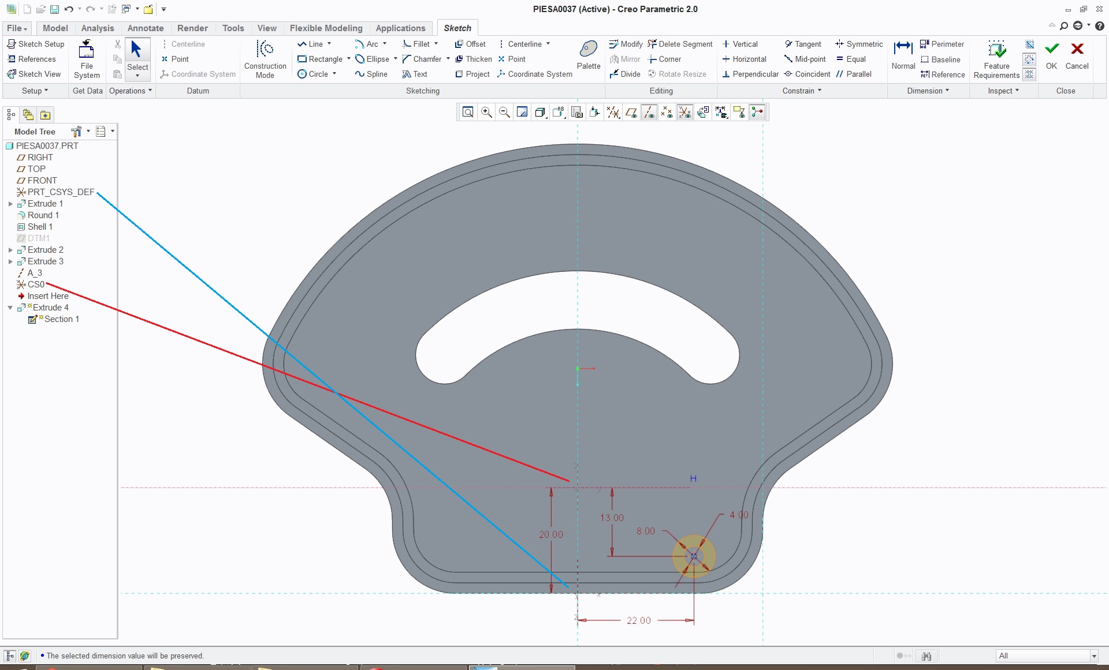Toggle datum plane display in view toolbar

coord(631,113)
